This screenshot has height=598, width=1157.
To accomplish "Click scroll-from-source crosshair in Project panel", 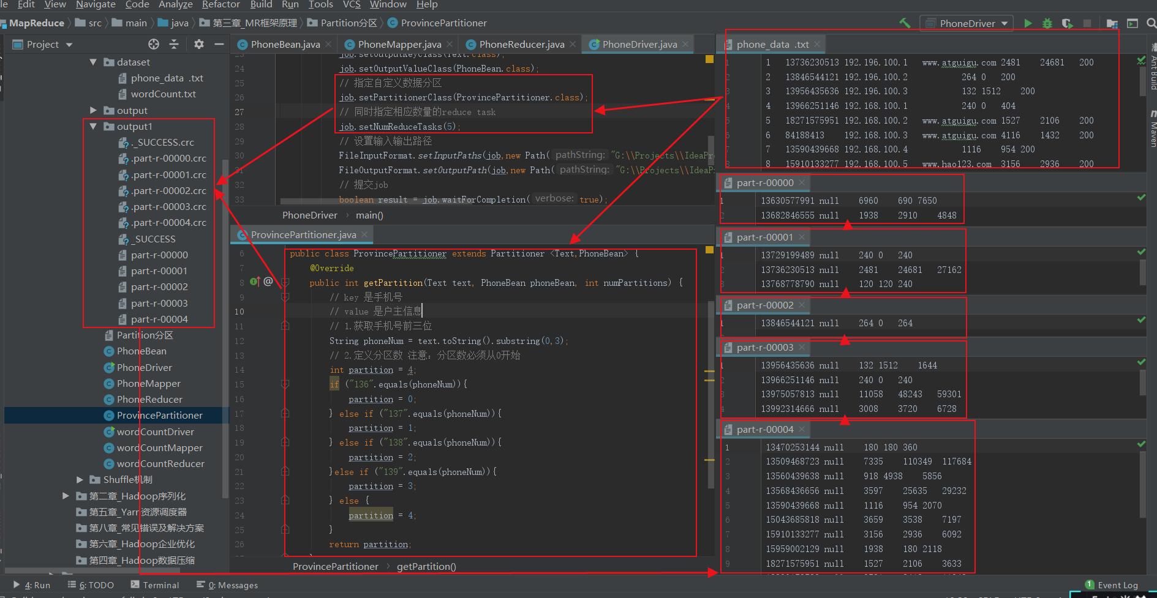I will click(153, 44).
